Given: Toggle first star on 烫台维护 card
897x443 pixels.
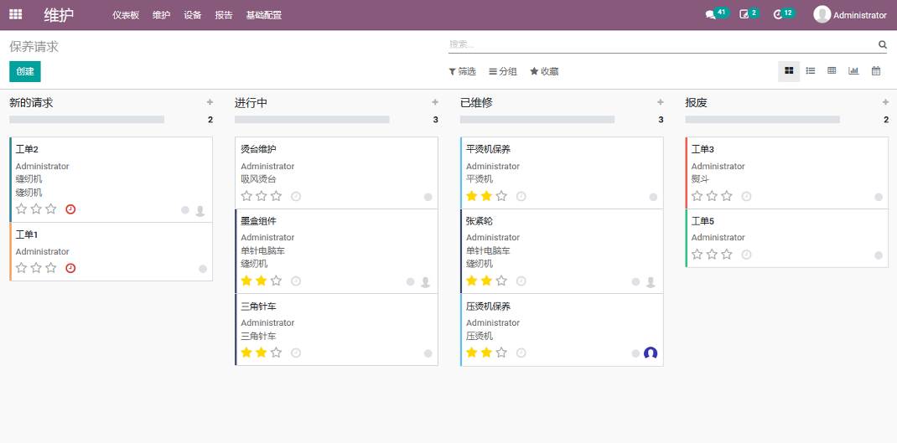Looking at the screenshot, I should coord(246,196).
